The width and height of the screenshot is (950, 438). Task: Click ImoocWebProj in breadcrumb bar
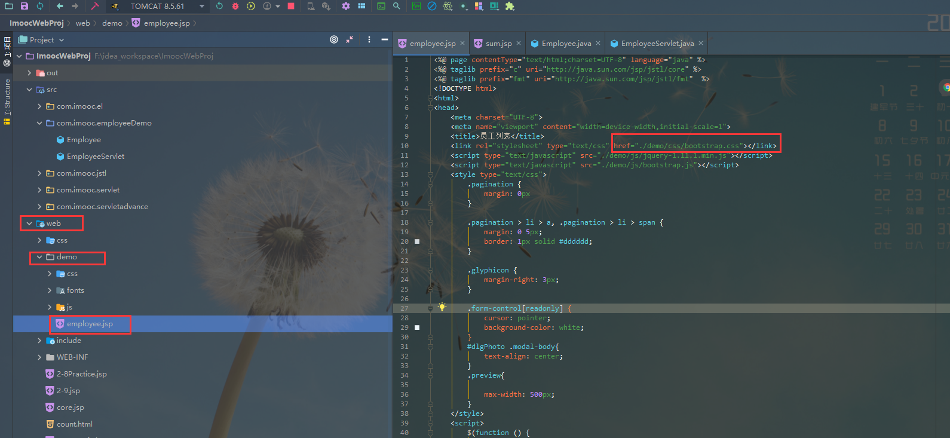36,23
